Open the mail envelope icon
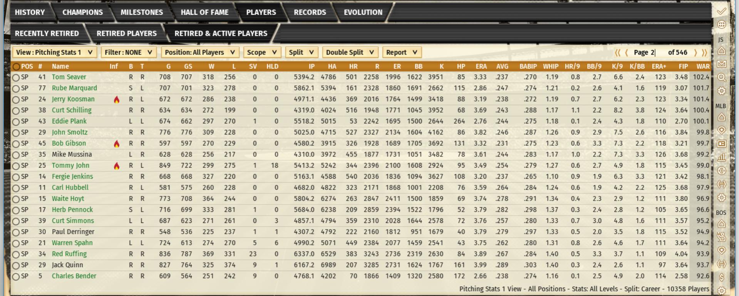This screenshot has height=296, width=739. click(721, 64)
